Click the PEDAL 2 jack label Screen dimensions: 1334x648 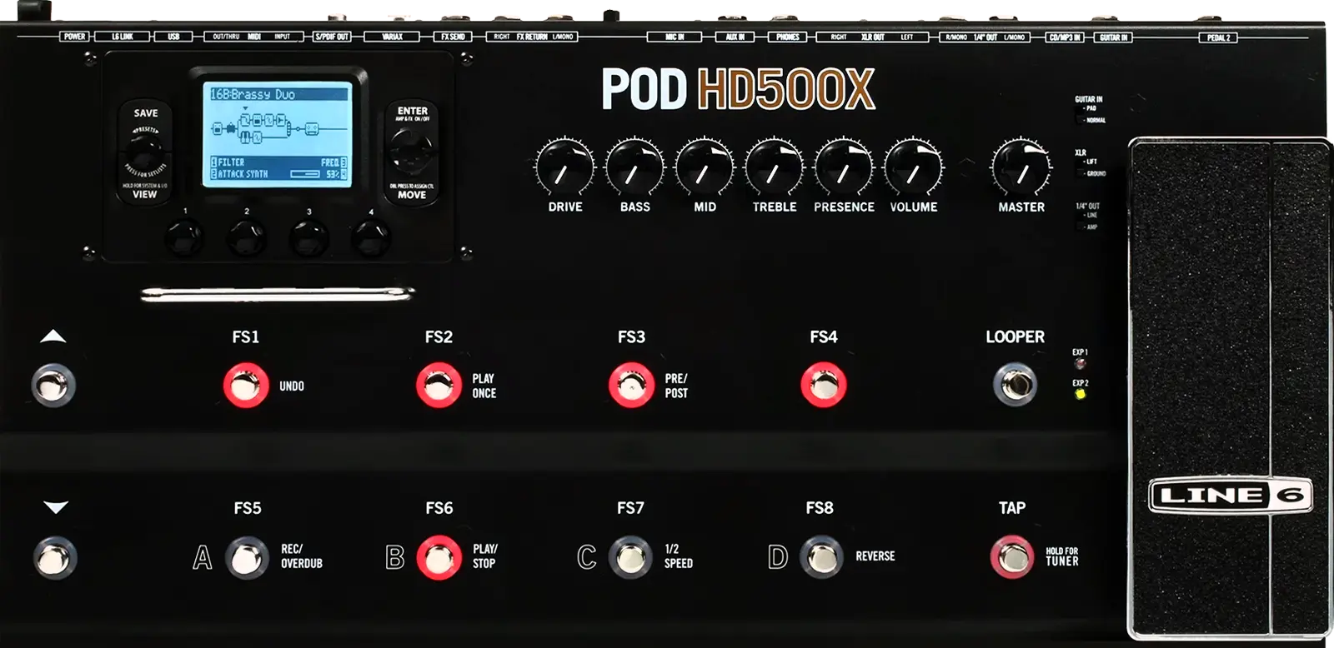click(1217, 37)
